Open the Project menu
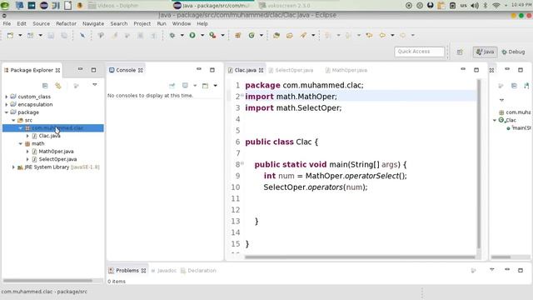This screenshot has width=533, height=300. pos(142,23)
